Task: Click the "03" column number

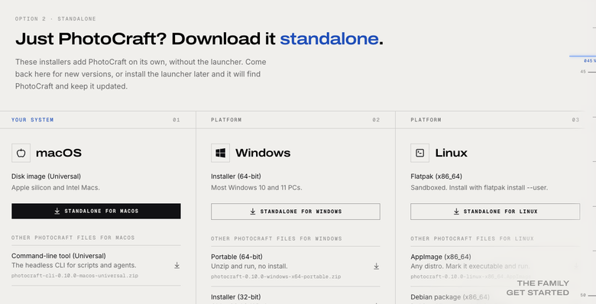Action: point(575,120)
